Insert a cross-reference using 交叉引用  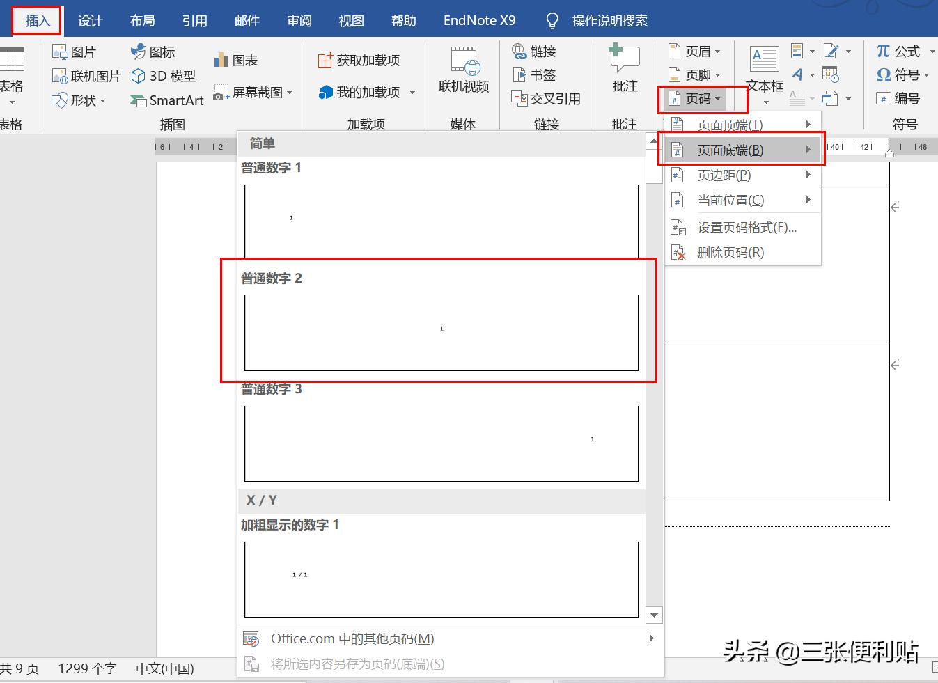pos(547,99)
